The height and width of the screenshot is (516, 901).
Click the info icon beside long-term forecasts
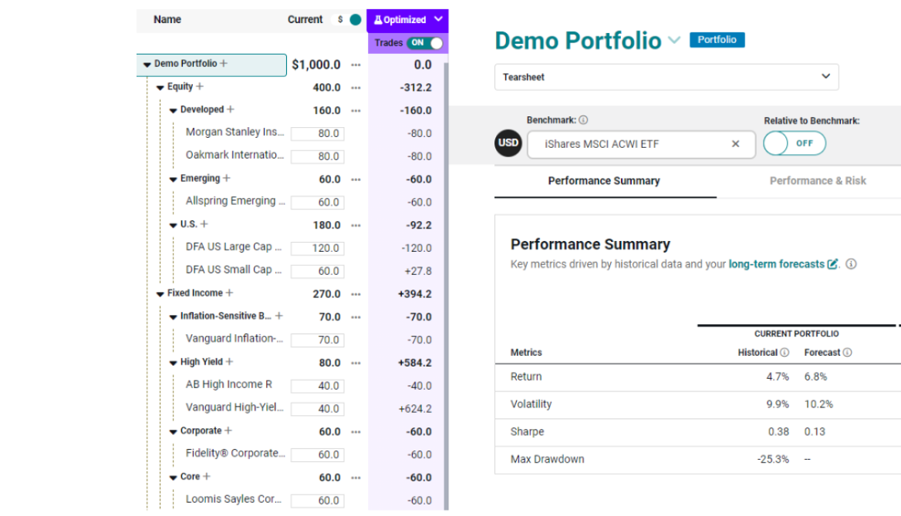tap(852, 263)
